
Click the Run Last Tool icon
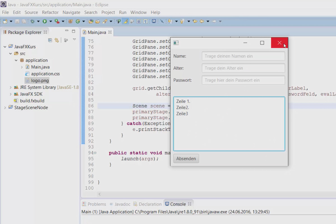tap(57, 21)
